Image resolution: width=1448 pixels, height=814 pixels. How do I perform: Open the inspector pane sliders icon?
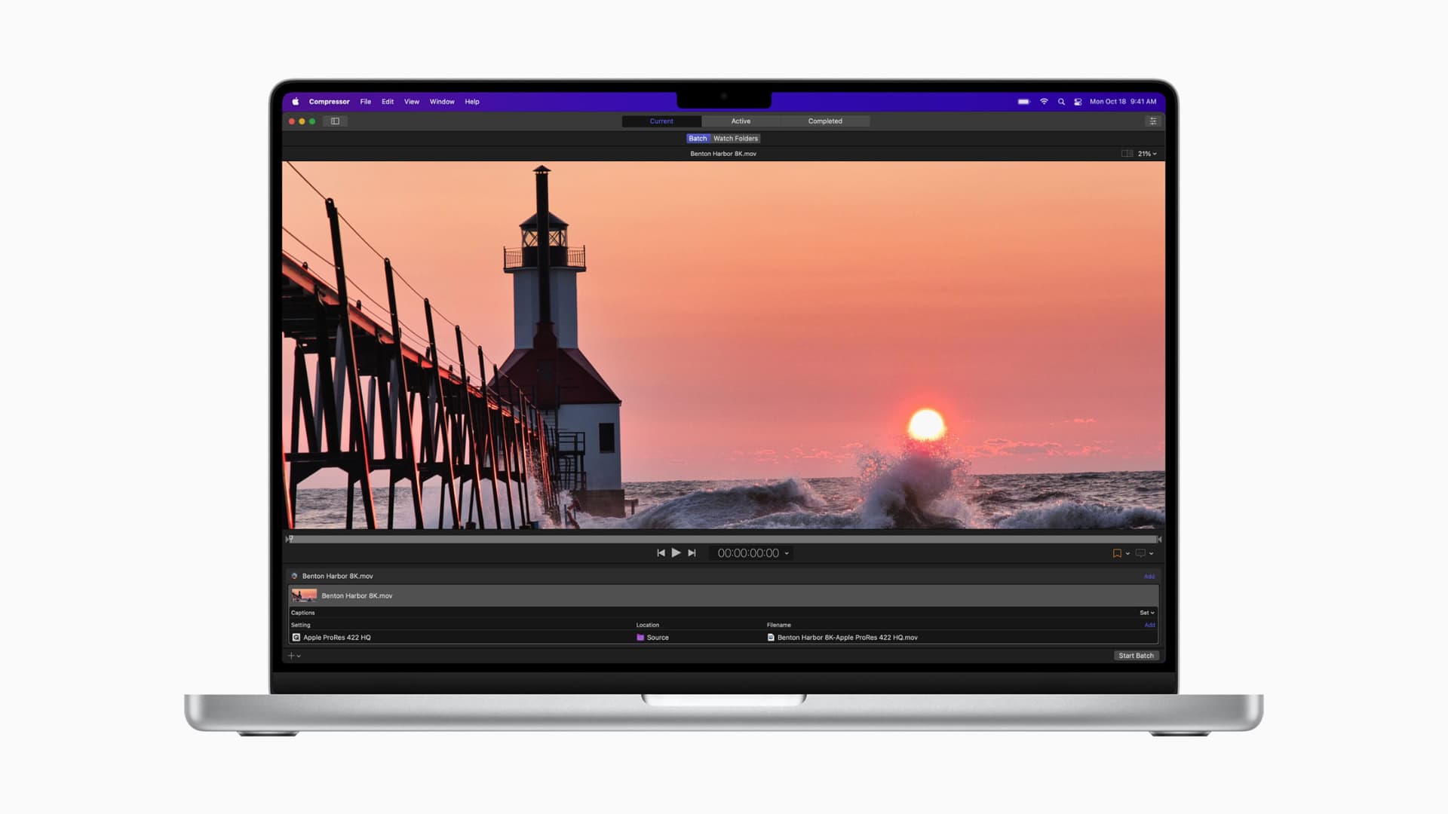point(1152,121)
